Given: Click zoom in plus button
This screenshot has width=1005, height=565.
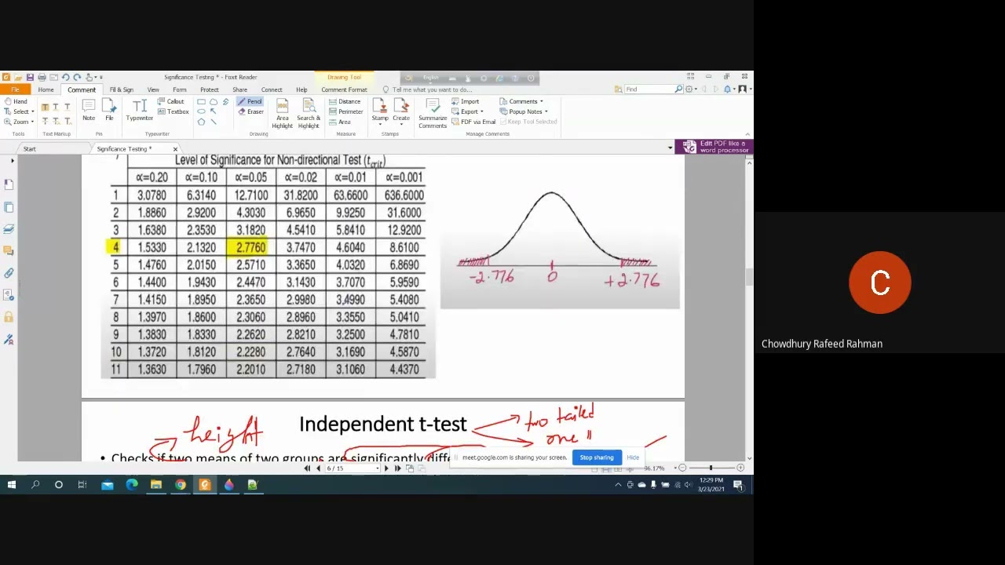Looking at the screenshot, I should [x=740, y=468].
